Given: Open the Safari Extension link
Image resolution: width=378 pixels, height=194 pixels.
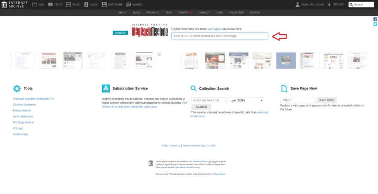Looking at the screenshot, I should coord(23,117).
